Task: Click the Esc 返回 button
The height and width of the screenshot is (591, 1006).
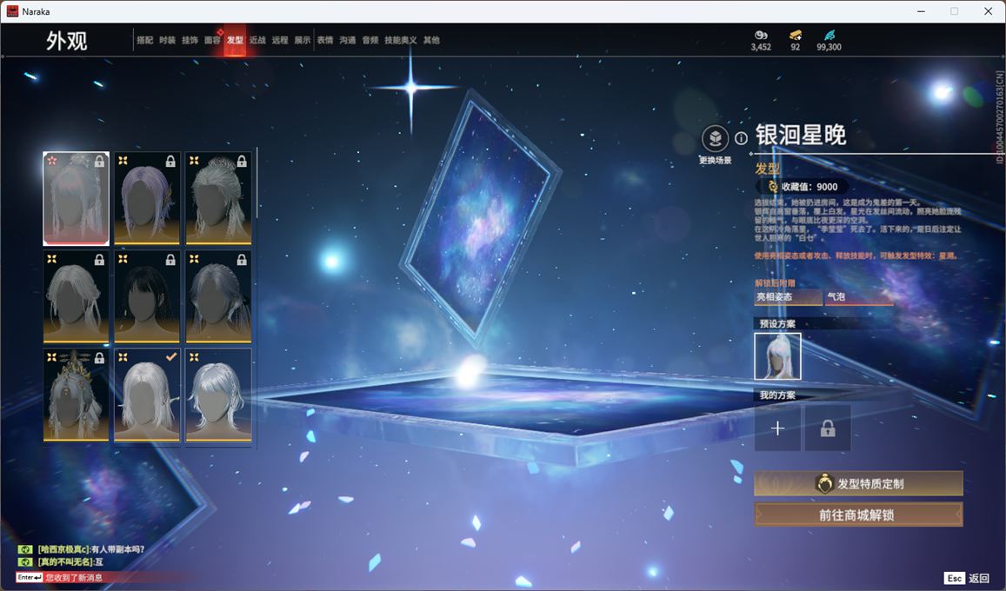Action: (x=967, y=578)
